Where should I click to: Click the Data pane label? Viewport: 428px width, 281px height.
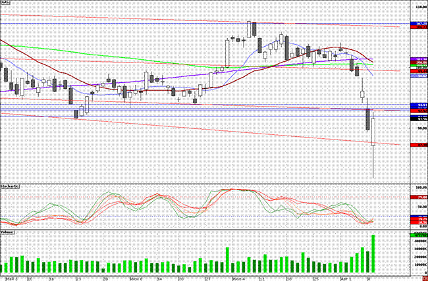coord(5,2)
